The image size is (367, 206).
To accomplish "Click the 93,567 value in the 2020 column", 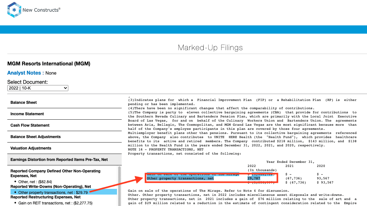I will 323,178.
